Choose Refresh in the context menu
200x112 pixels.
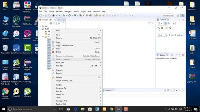[x=77, y=77]
